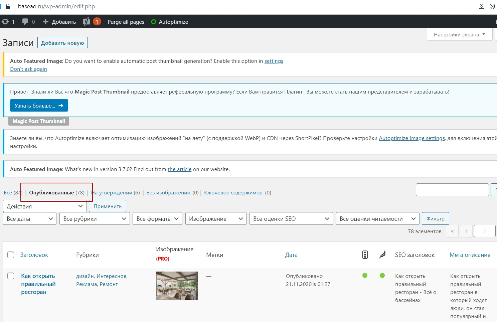Filter by category Реклама

tap(87, 284)
